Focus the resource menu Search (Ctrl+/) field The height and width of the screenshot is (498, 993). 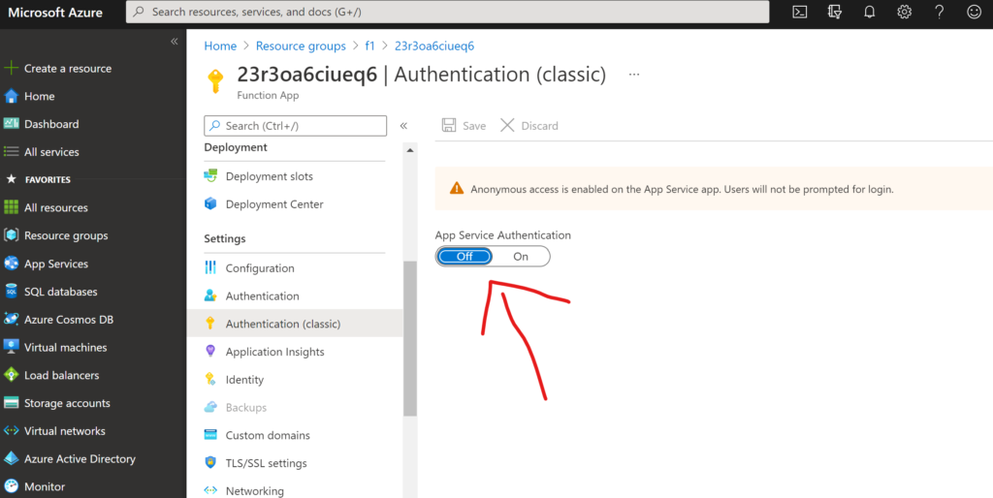(x=295, y=125)
